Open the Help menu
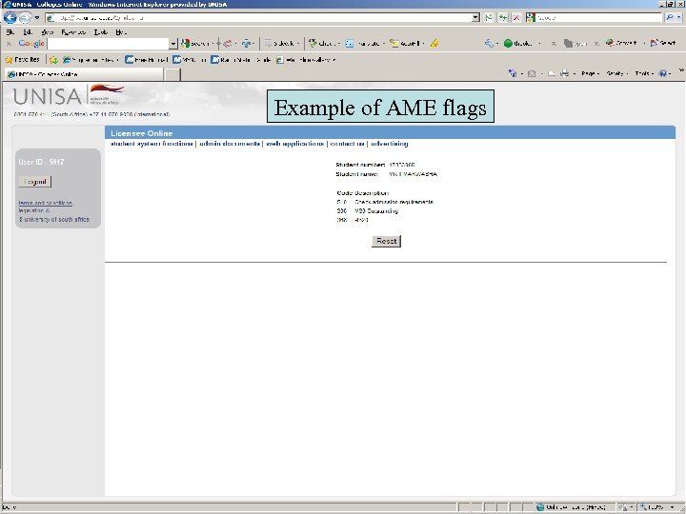Screen dimensions: 686x514 coord(121,32)
